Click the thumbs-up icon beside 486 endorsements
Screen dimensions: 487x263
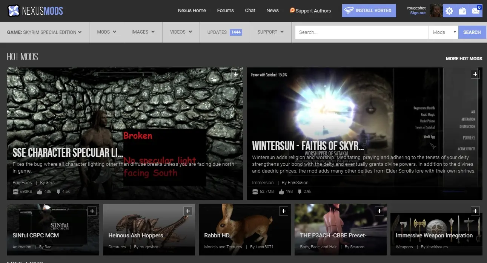pyautogui.click(x=39, y=191)
